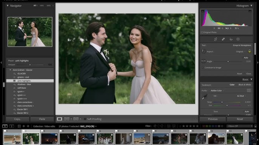
Task: Set treatment to Color
Action: coord(232,85)
